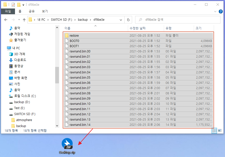Click the rawnand.bin.00 file icon

coord(67,51)
